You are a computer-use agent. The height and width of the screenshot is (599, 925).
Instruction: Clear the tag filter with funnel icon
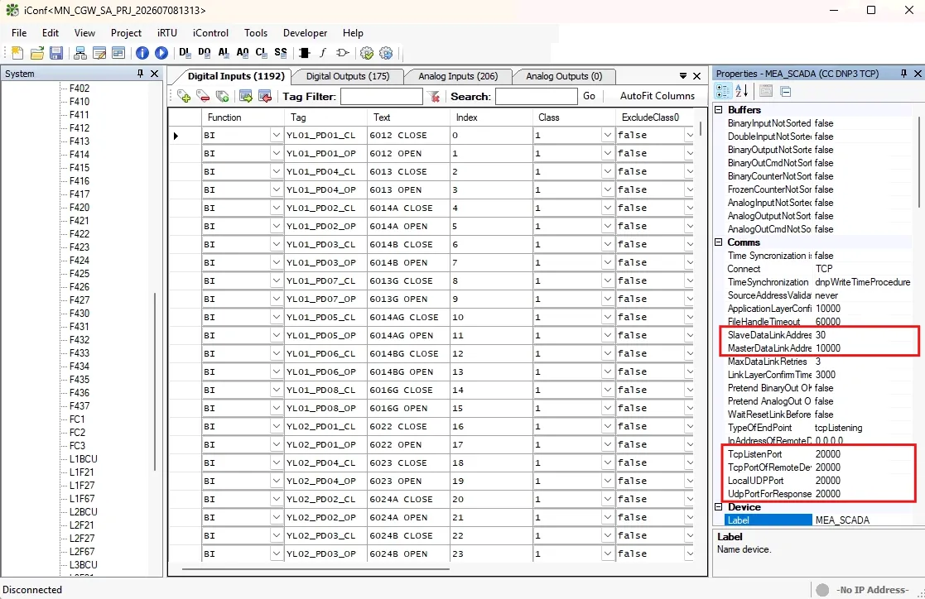tap(434, 97)
